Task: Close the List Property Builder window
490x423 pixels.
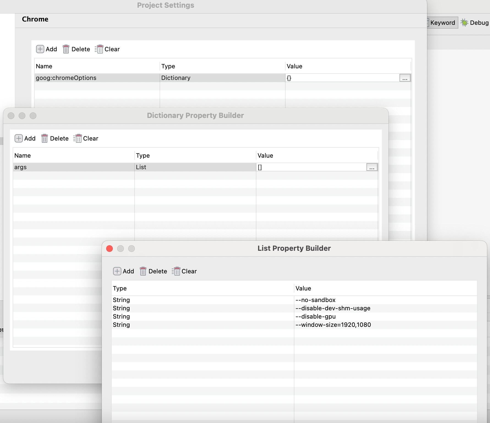Action: pos(110,249)
